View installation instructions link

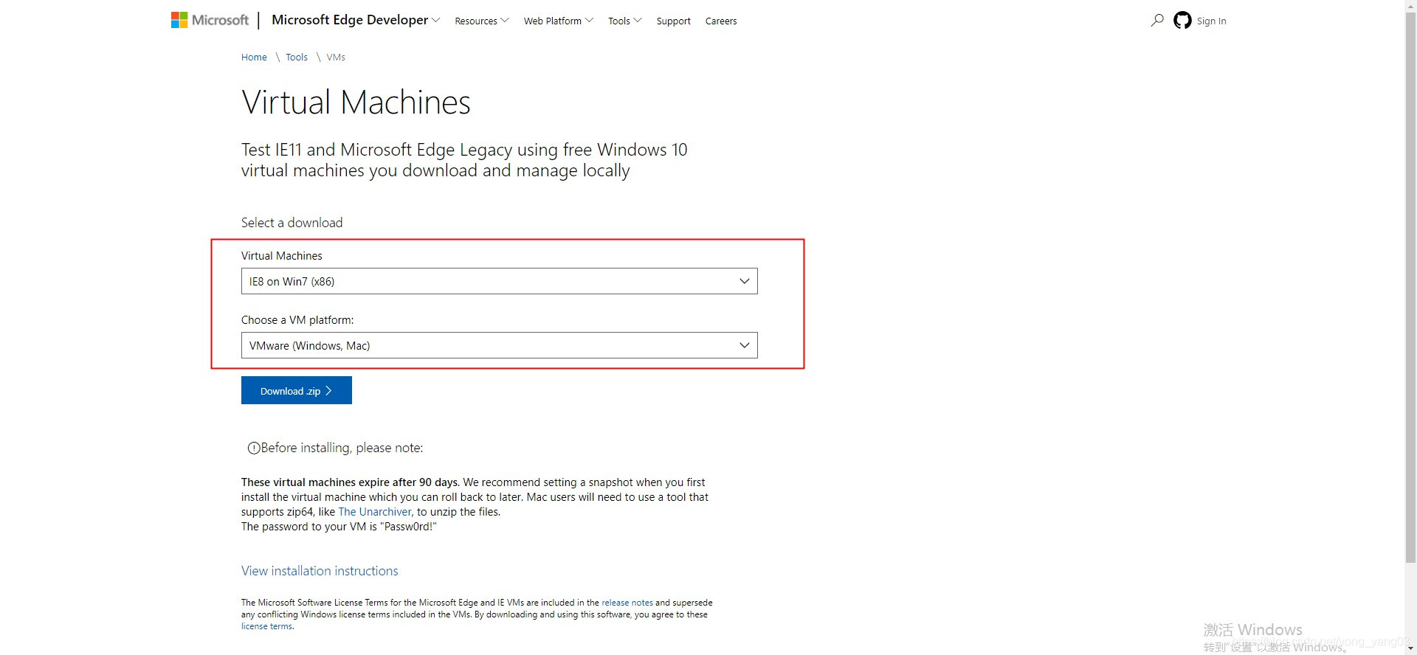(x=320, y=571)
